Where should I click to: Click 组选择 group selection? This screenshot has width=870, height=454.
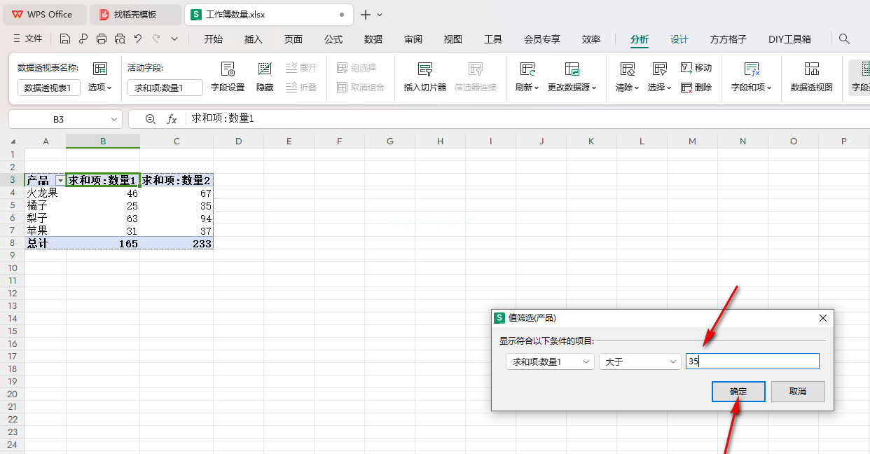tap(357, 68)
